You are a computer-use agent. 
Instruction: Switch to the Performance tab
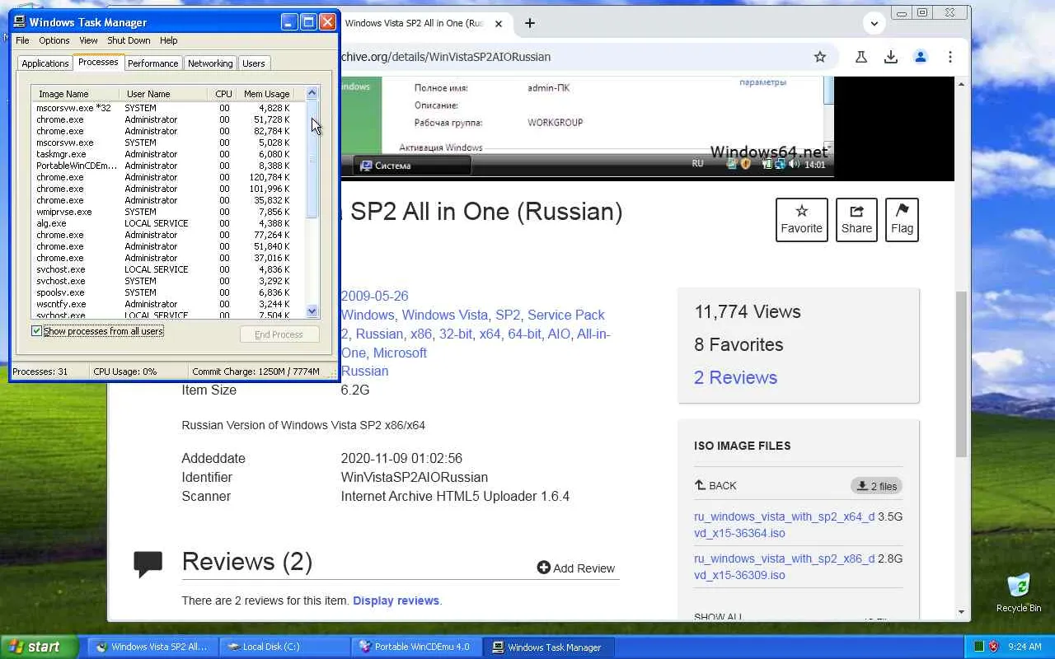click(152, 63)
